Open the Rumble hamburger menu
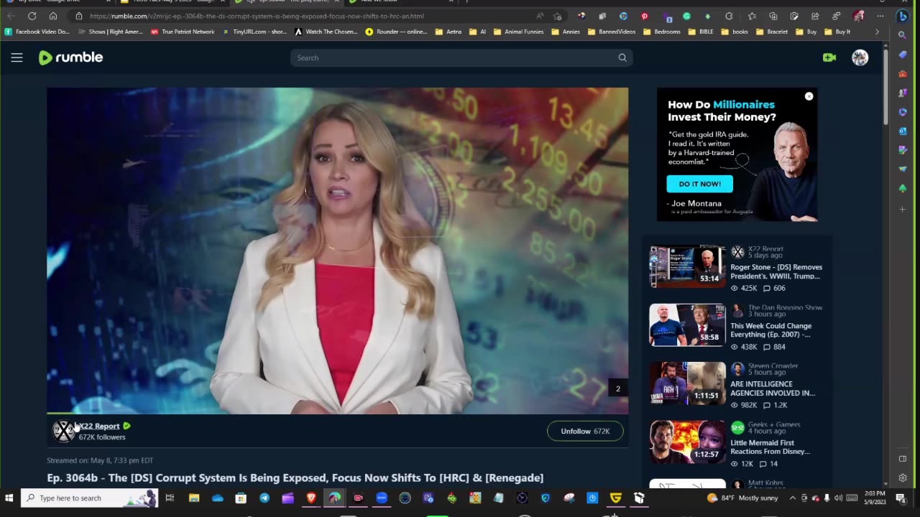 tap(17, 57)
